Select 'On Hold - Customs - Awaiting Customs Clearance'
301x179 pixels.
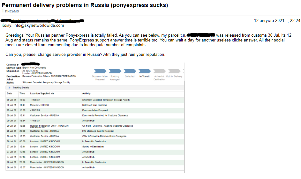click(108, 126)
